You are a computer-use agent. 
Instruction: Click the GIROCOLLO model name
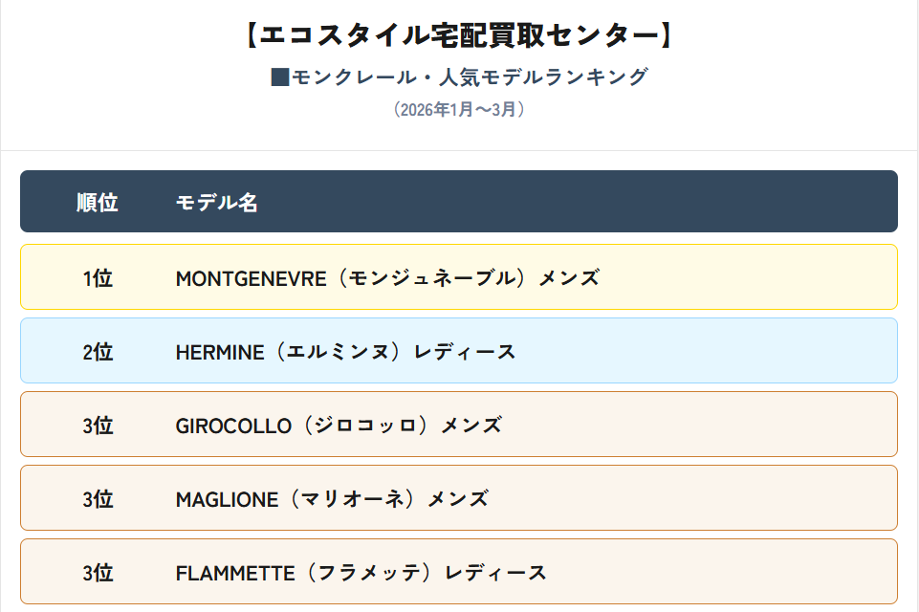[x=233, y=426]
